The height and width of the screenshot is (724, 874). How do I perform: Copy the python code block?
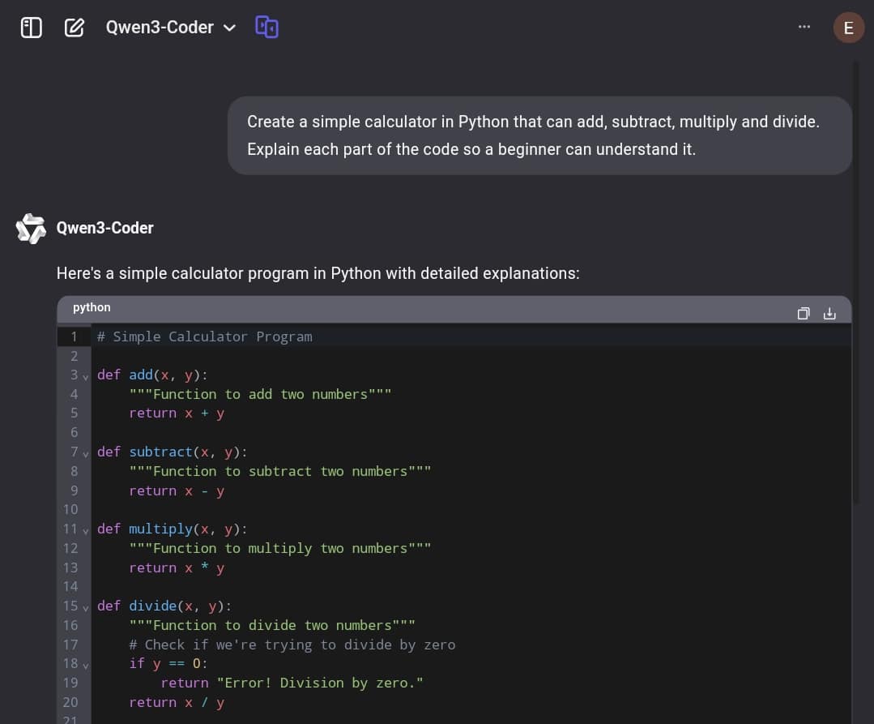pyautogui.click(x=804, y=314)
